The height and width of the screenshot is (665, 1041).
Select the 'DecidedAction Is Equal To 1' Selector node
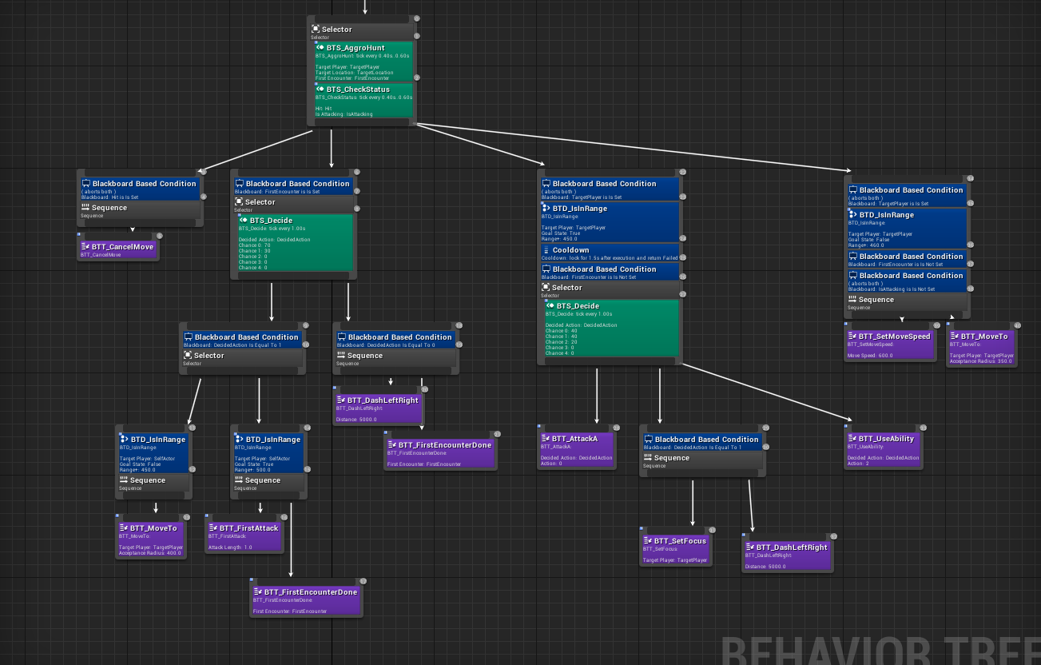pyautogui.click(x=242, y=359)
